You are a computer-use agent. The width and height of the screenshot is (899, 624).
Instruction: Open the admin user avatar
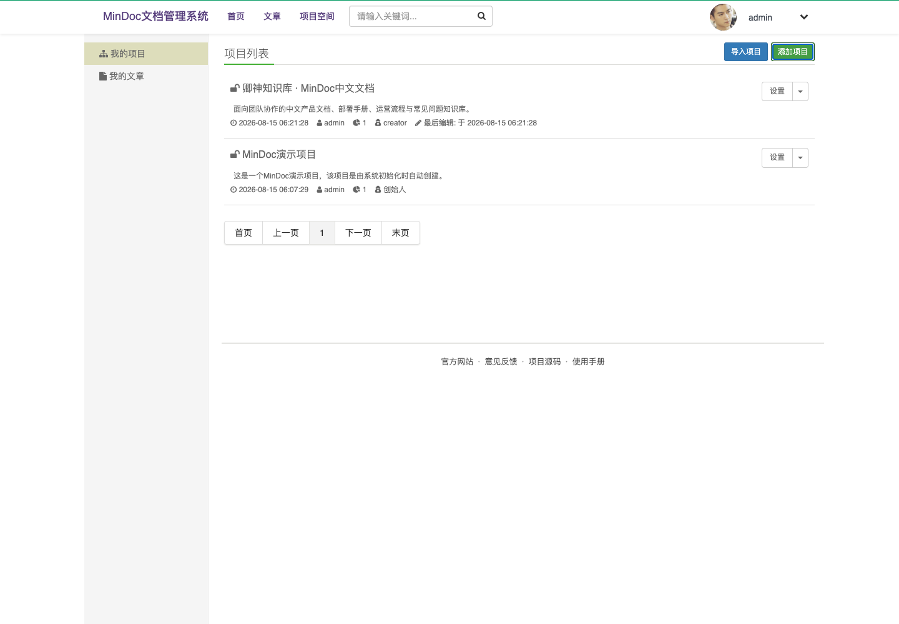point(723,17)
